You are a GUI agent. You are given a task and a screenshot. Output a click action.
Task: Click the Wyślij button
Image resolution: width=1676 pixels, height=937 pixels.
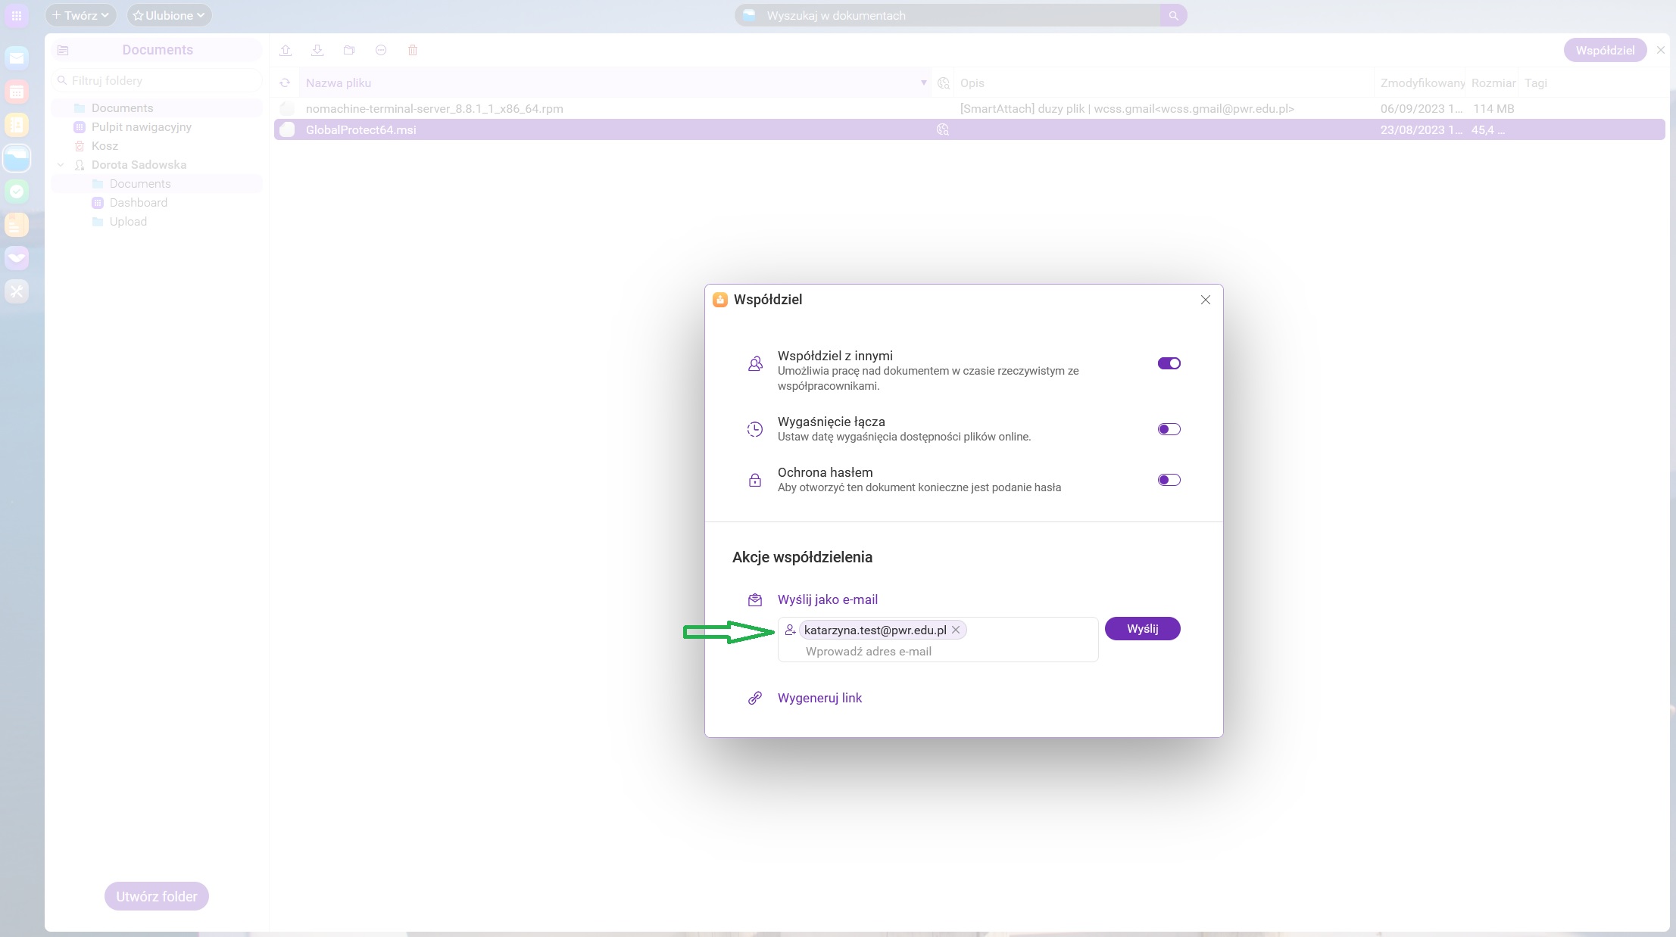(1142, 629)
